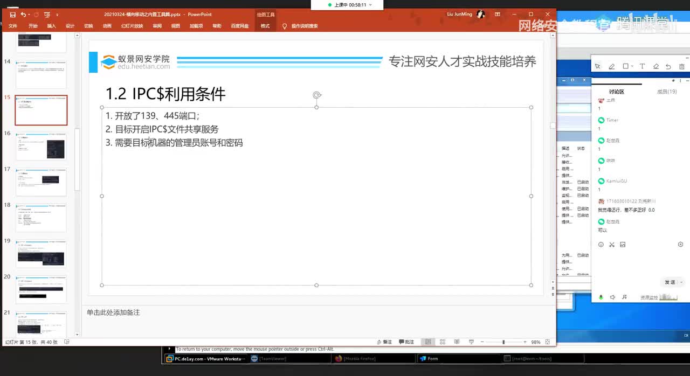Select the text tool in annotation toolbar

click(642, 66)
